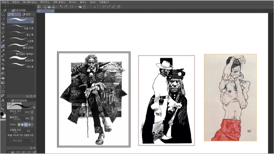
Task: Select the Move layer tool
Action: (3, 28)
